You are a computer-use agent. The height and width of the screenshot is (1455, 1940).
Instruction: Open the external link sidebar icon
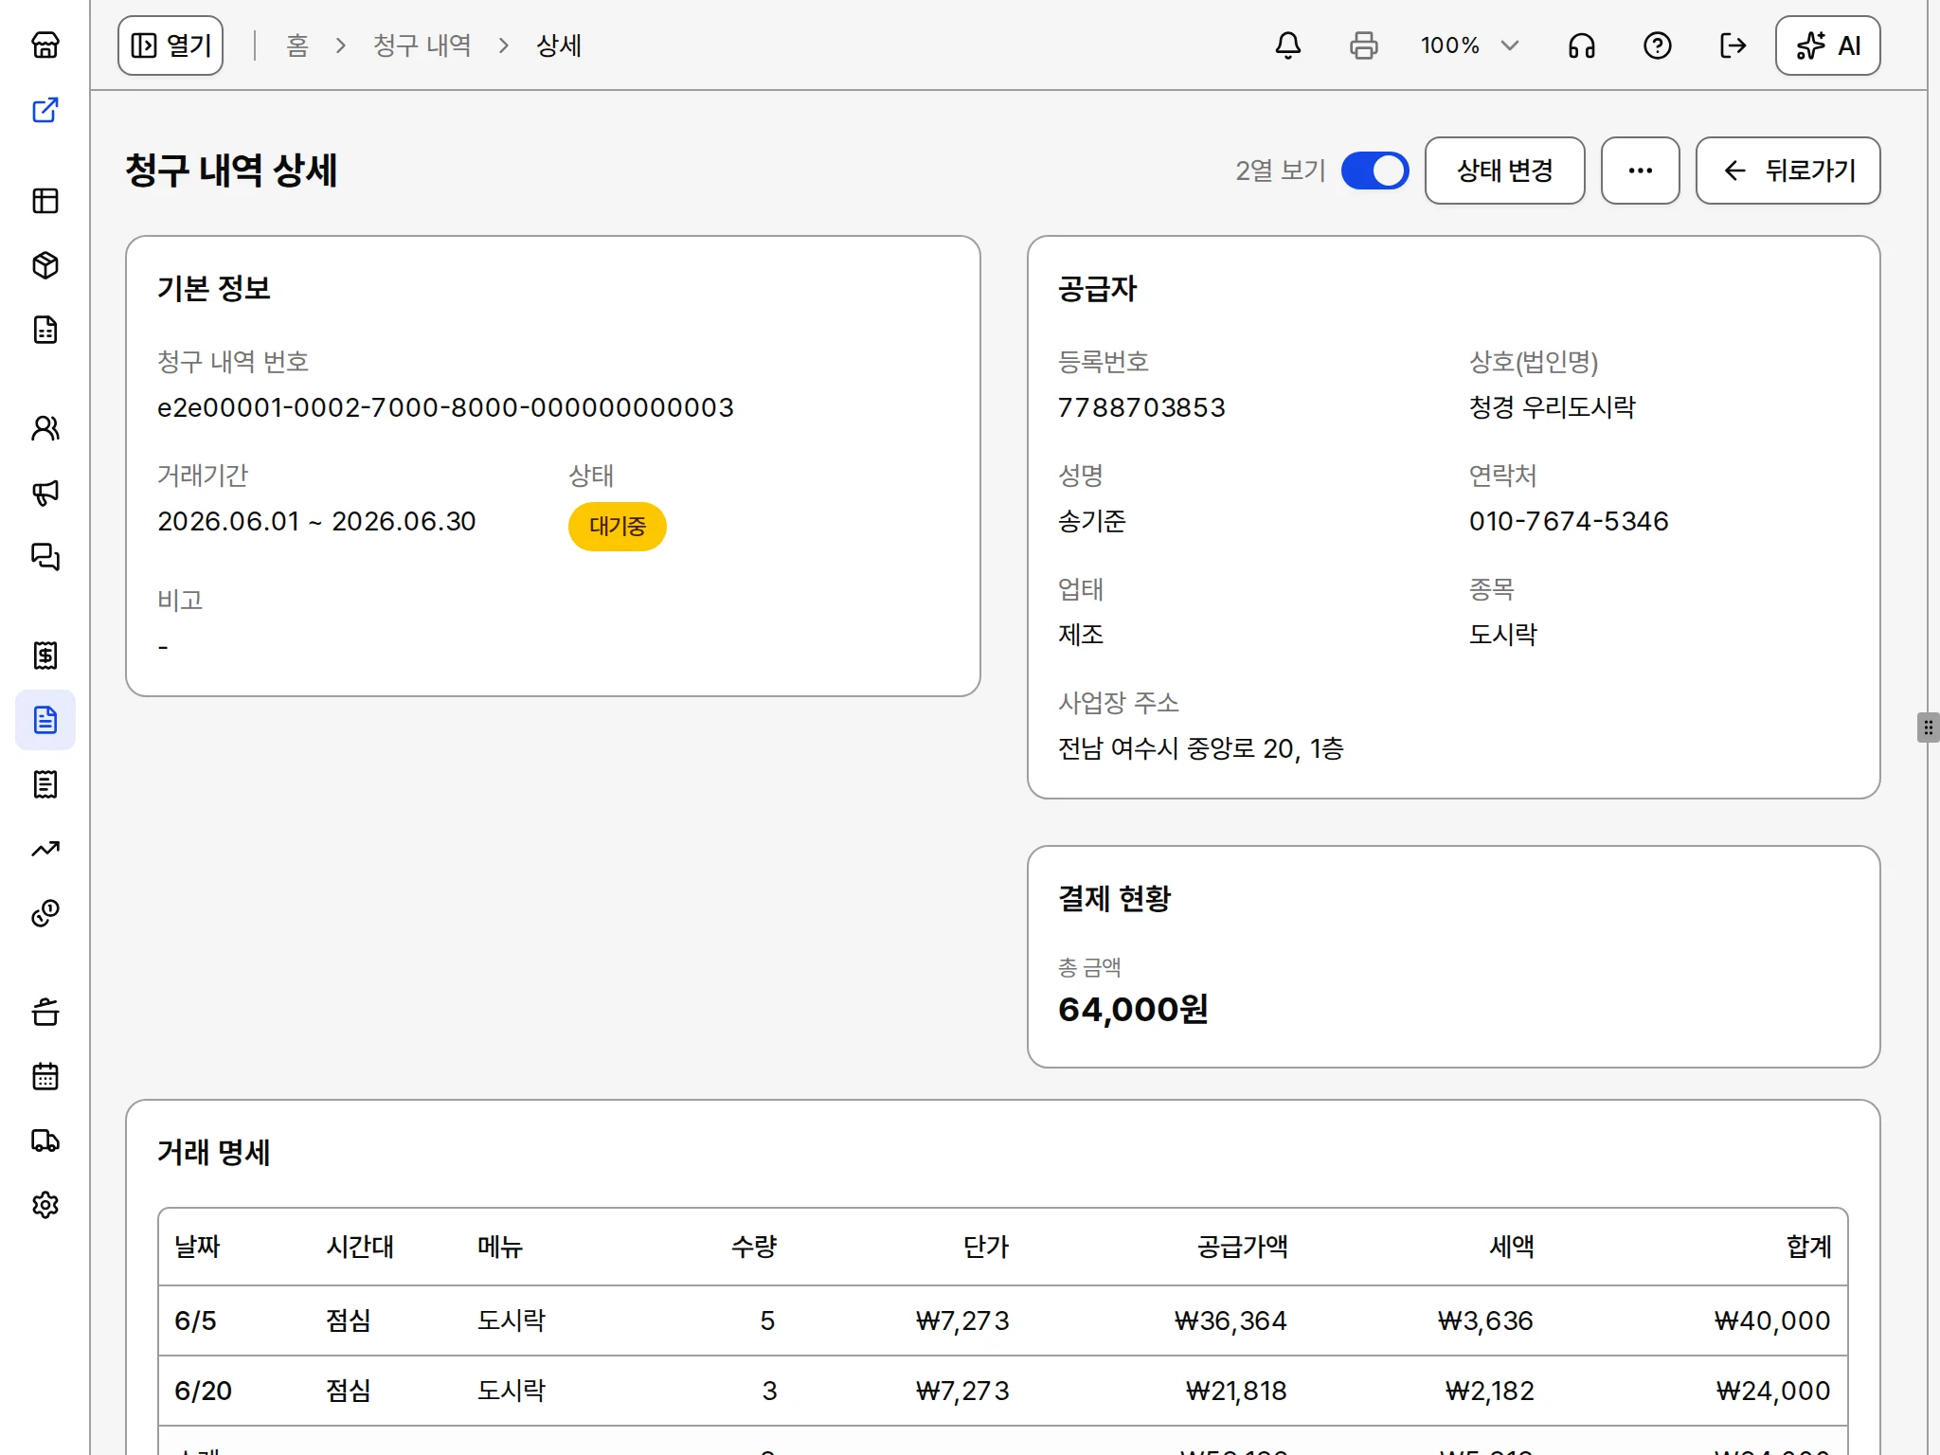[x=45, y=110]
